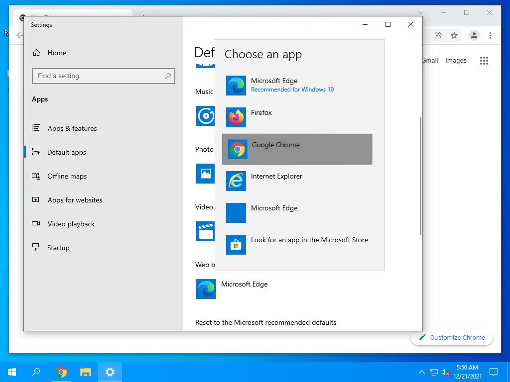Click the muted volume tray icon

(445, 372)
